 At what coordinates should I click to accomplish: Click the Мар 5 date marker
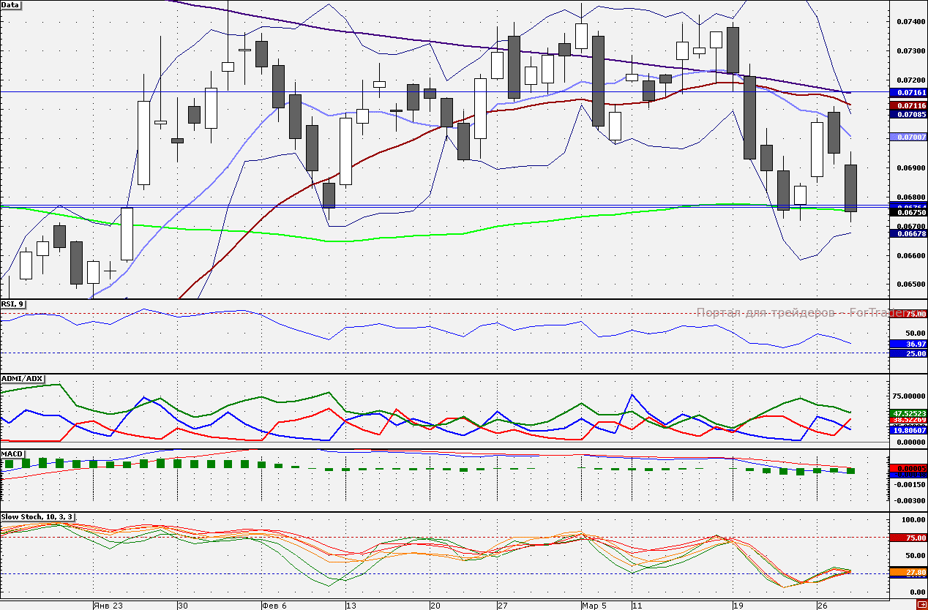[x=594, y=606]
